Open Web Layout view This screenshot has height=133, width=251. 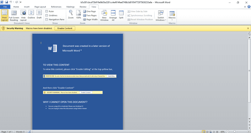click(x=23, y=15)
